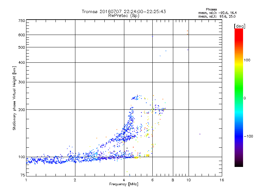Click x-axis tick label '8'
Screen dimensions: 261x196
coord(173,180)
